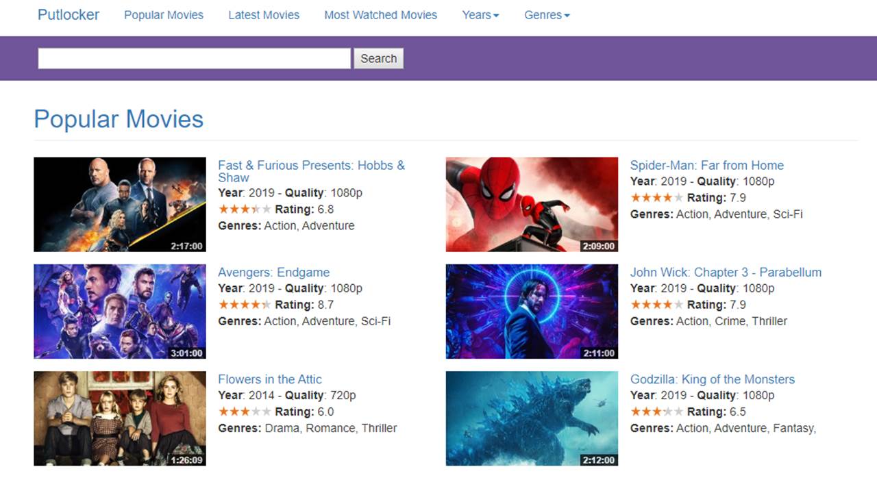
Task: Open Spider-Man: Far from Home thumbnail
Action: click(532, 205)
